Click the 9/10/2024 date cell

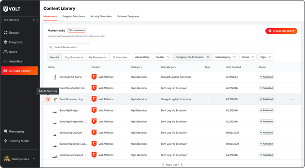231,77
